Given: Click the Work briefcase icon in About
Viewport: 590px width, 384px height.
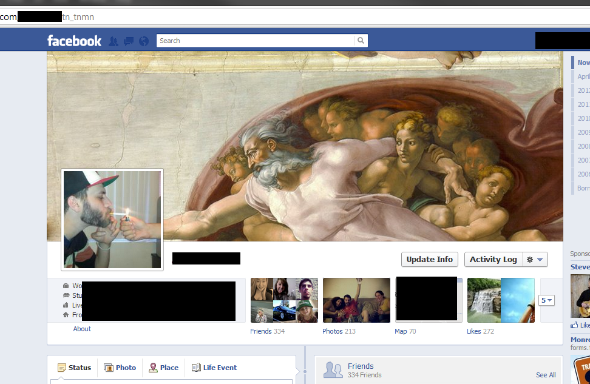Looking at the screenshot, I should click(66, 286).
